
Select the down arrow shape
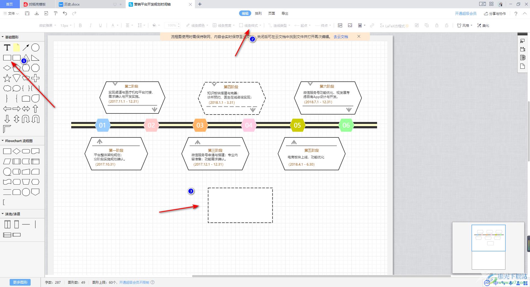point(7,119)
